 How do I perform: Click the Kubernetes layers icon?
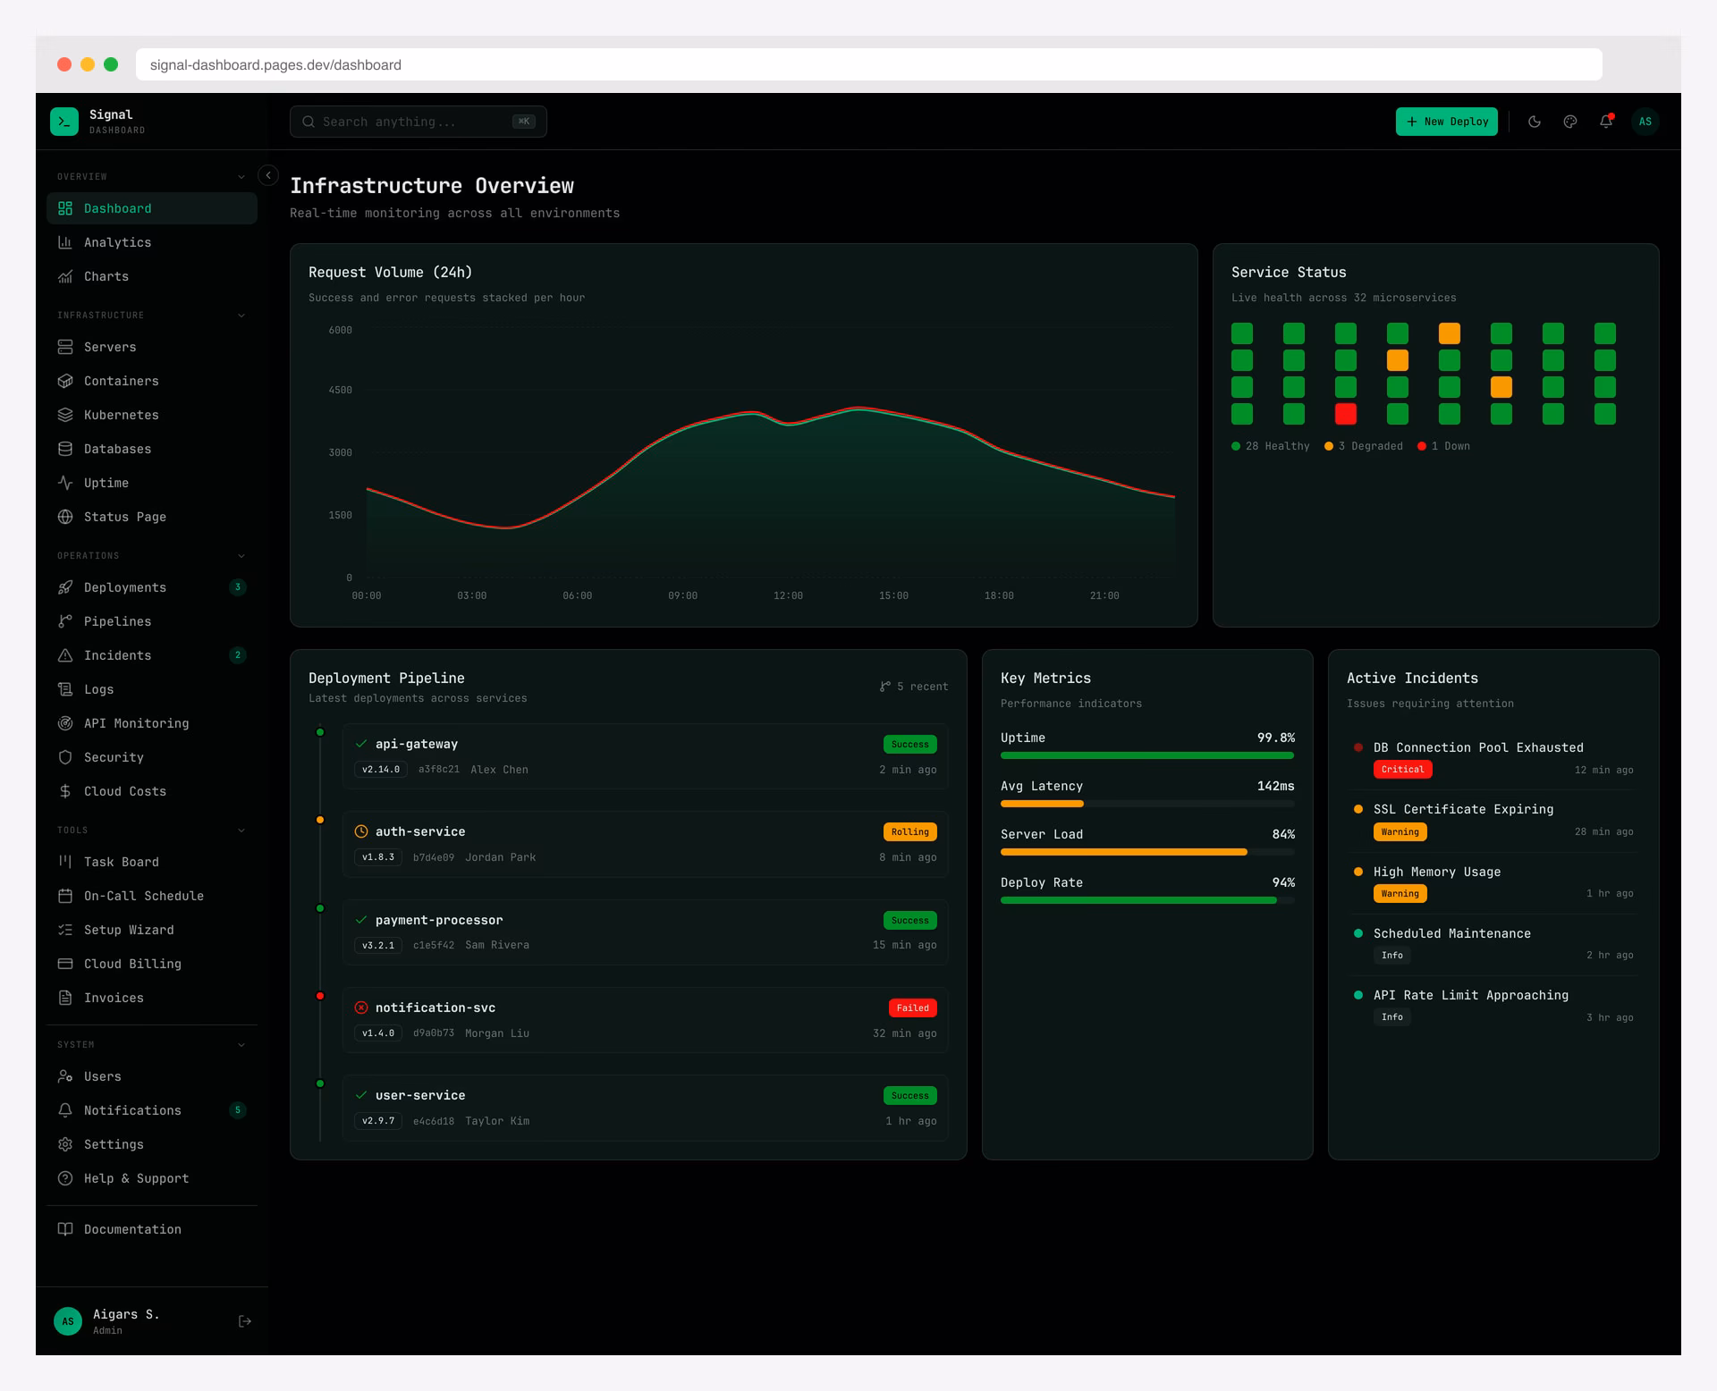point(65,415)
